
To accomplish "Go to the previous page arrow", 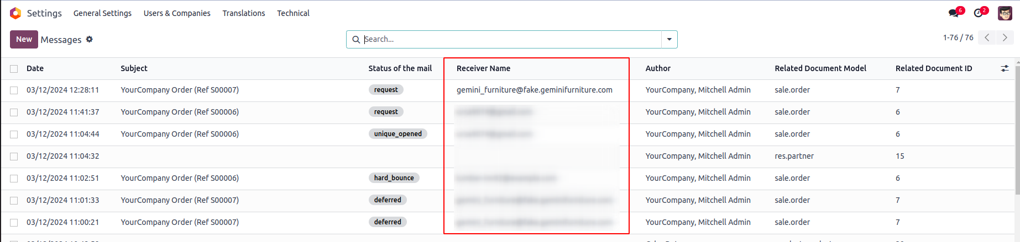I will click(987, 37).
